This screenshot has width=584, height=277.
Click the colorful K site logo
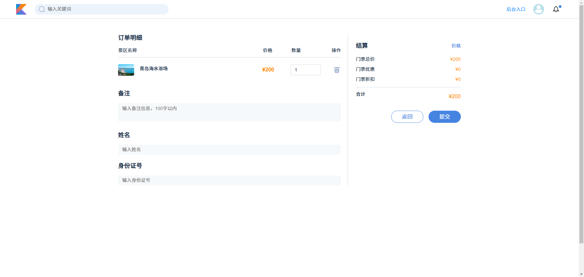point(21,9)
